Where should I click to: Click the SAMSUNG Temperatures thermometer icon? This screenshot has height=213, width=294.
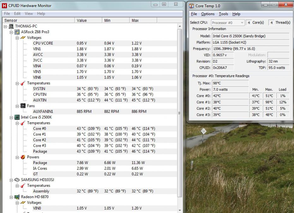pos(23,185)
